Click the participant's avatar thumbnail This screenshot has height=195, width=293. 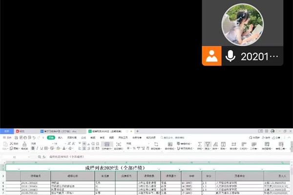(243, 24)
